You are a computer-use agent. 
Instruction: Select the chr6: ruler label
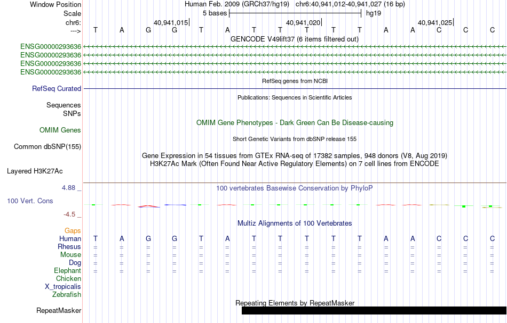point(73,22)
